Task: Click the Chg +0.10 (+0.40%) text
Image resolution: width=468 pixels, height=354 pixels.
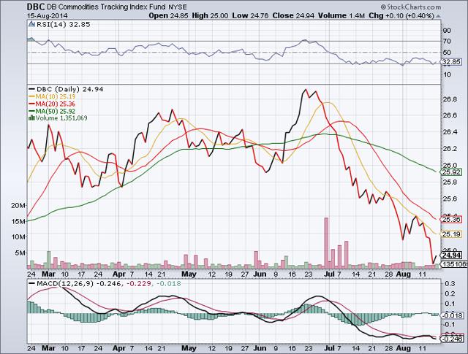Action: coord(401,16)
